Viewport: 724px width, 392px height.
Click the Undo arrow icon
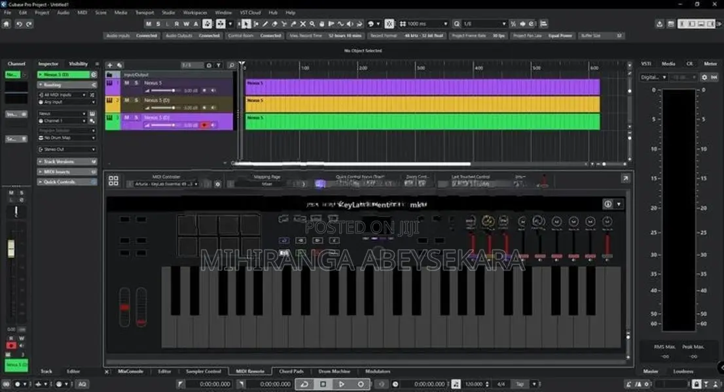19,24
